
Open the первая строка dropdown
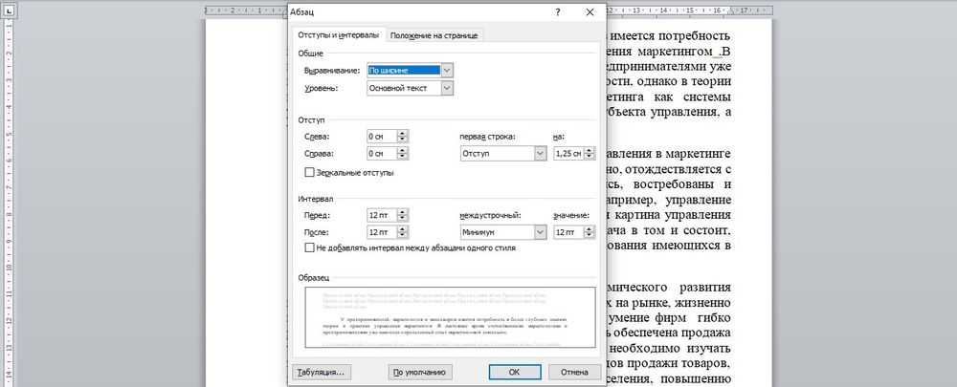point(540,154)
